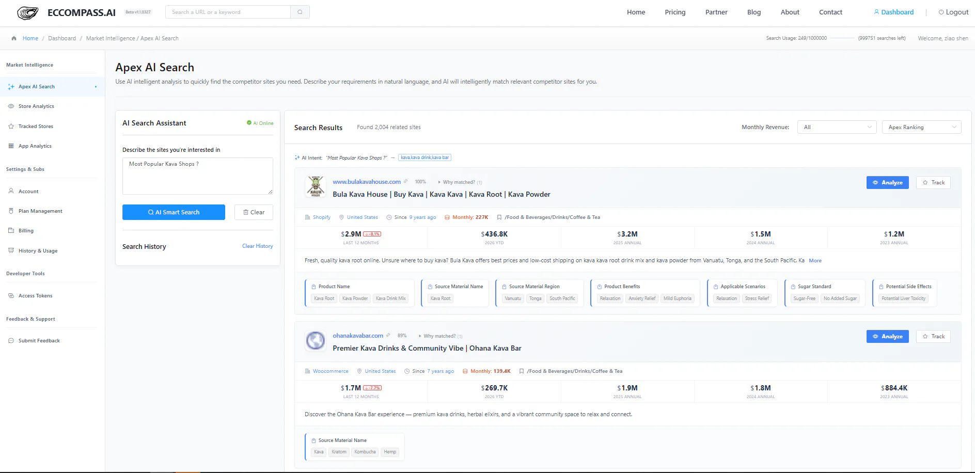Click the Clear History link
This screenshot has height=473, width=975.
257,246
